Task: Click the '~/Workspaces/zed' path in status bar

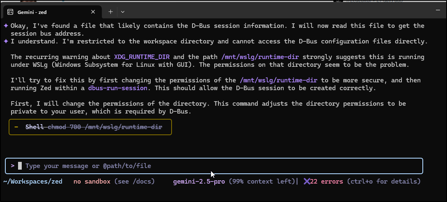Action: point(33,182)
